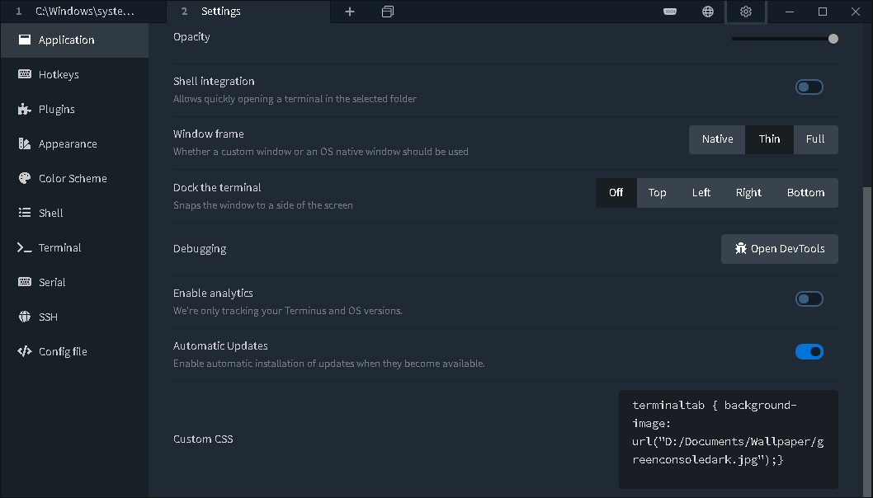The height and width of the screenshot is (498, 873).
Task: Open the Serial connections section
Action: point(52,282)
